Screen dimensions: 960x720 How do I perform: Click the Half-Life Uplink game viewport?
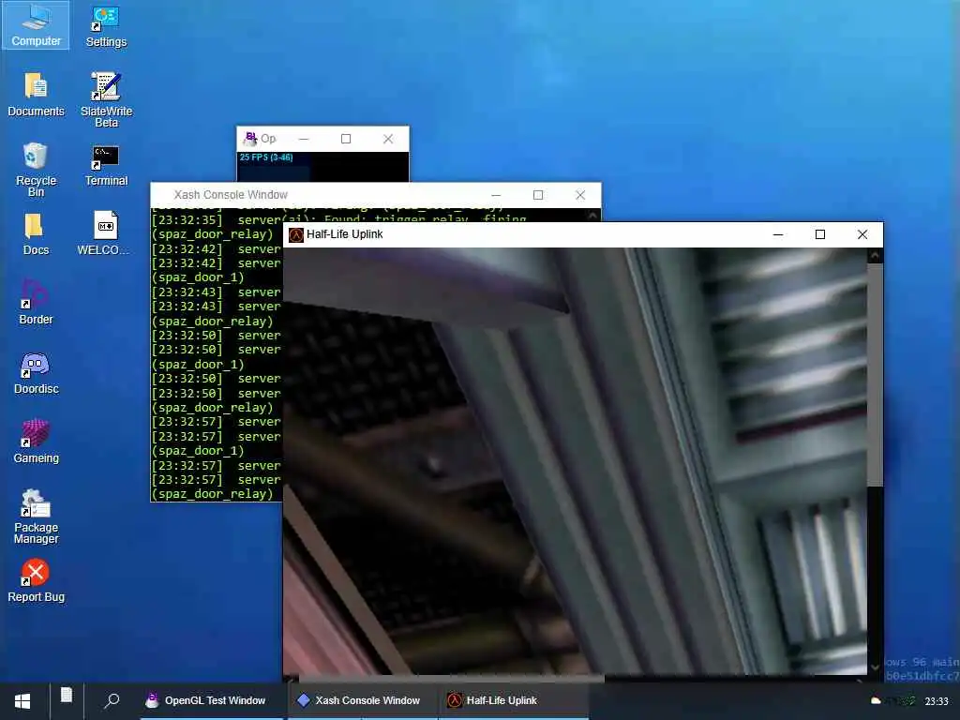click(575, 460)
